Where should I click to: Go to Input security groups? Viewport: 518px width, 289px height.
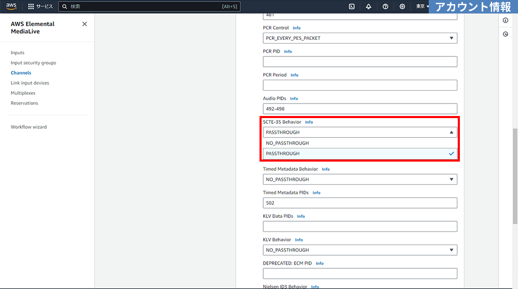(x=33, y=63)
